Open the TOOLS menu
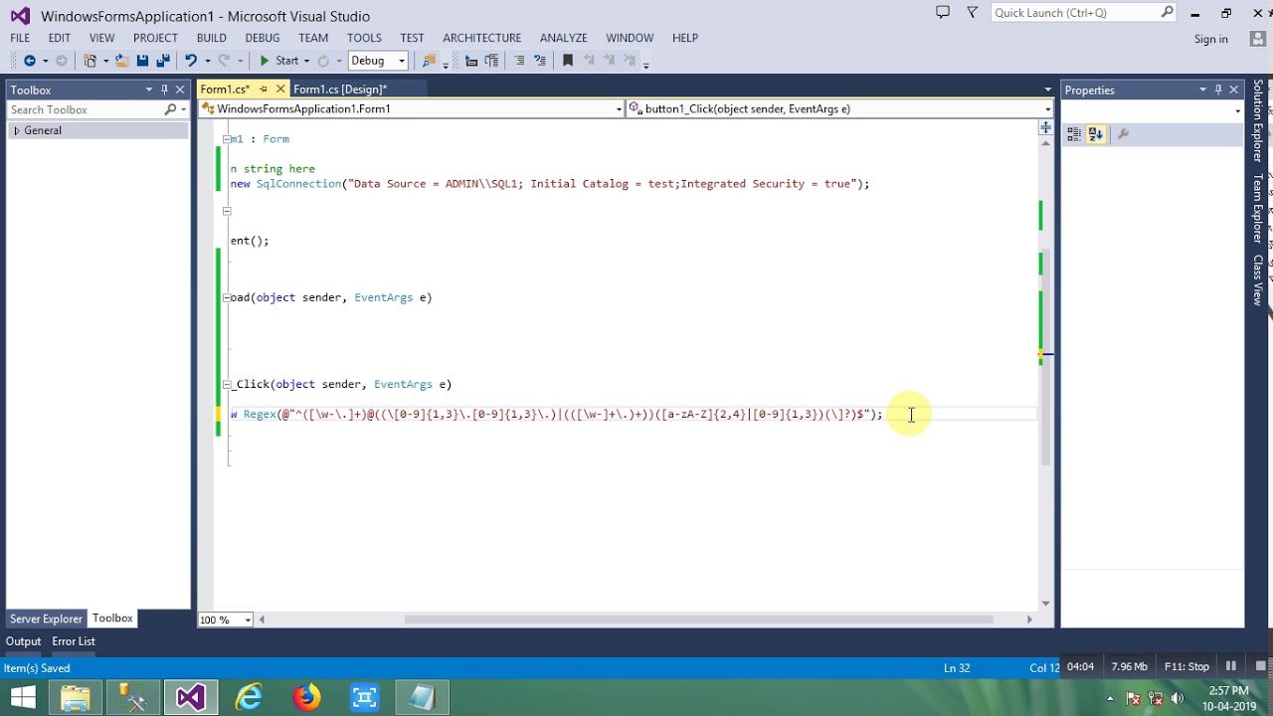 click(364, 38)
